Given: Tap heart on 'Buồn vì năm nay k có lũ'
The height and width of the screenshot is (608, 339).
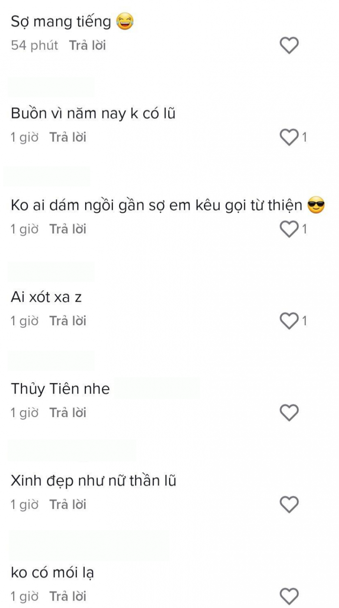Looking at the screenshot, I should pos(289,137).
